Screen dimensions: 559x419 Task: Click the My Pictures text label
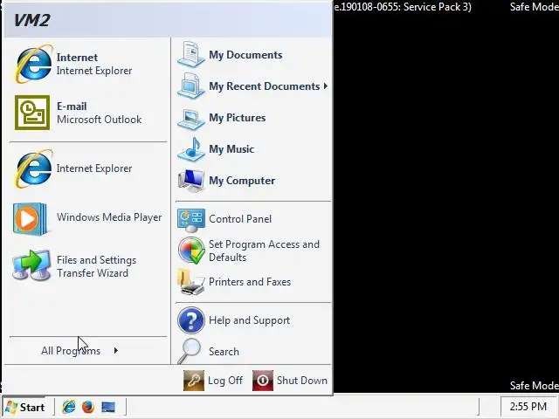[x=238, y=118]
